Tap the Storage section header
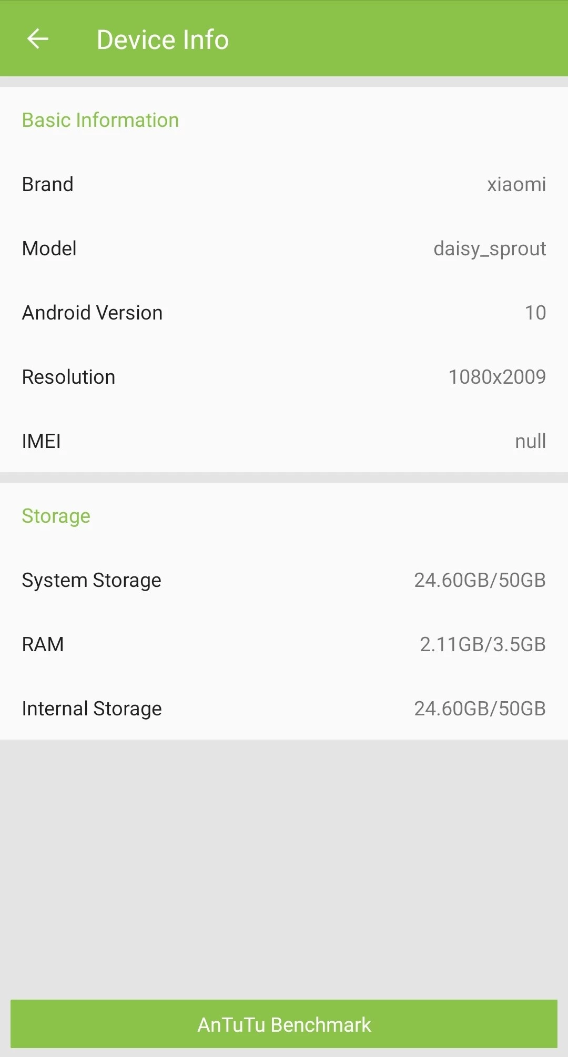 (x=56, y=516)
